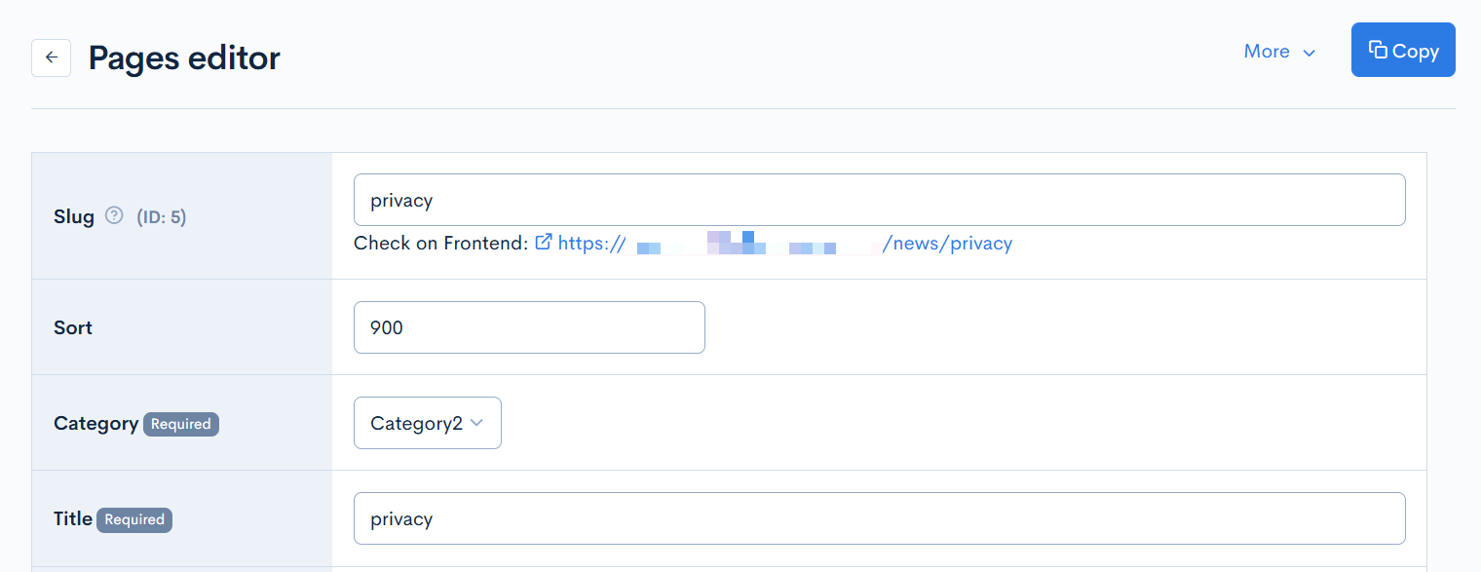Click the Check on Frontend text
Viewport: 1481px width, 572px height.
point(440,243)
